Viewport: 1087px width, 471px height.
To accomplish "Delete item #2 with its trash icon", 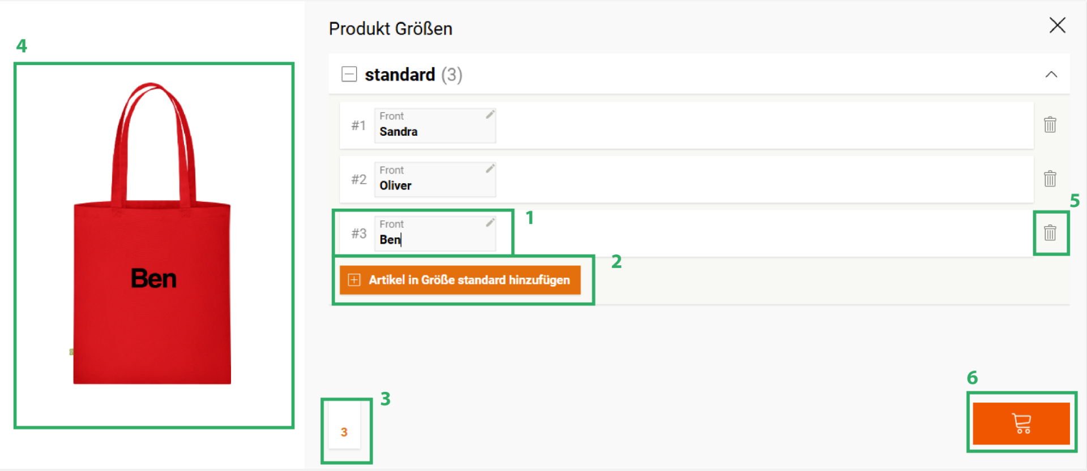I will [x=1050, y=179].
